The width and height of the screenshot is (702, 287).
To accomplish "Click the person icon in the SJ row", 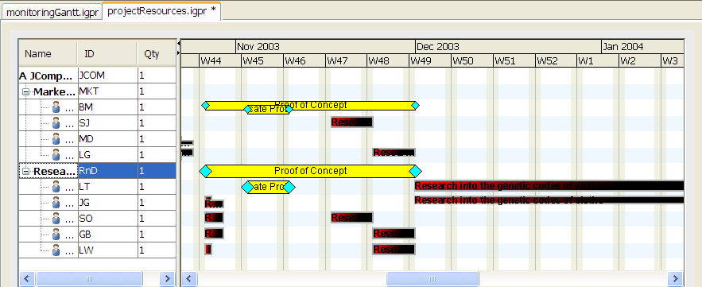I will point(56,123).
